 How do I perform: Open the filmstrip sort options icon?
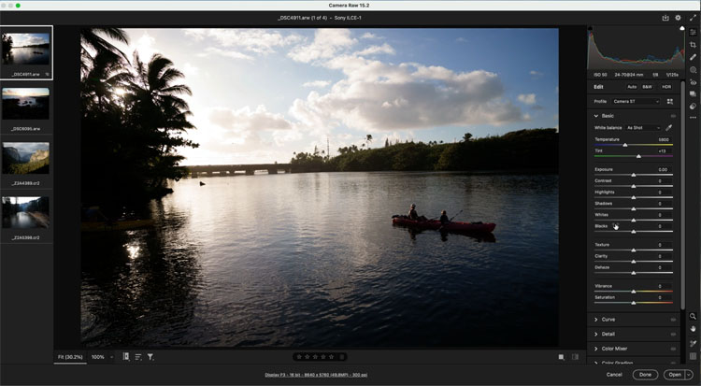(x=138, y=357)
